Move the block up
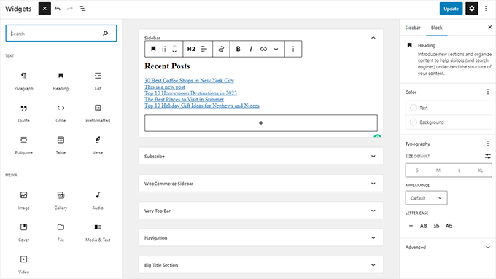This screenshot has height=279, width=496. tap(174, 46)
